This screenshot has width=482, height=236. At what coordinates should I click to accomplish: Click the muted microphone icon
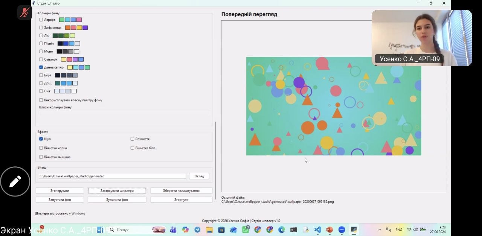25,12
